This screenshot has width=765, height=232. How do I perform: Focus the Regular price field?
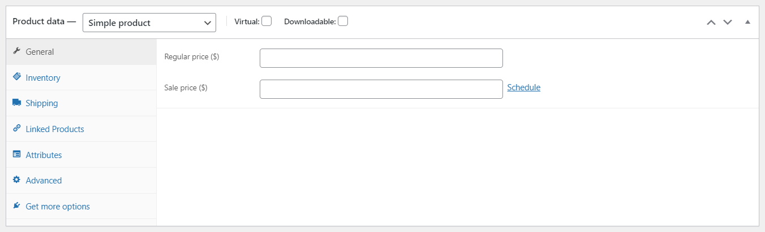(381, 58)
